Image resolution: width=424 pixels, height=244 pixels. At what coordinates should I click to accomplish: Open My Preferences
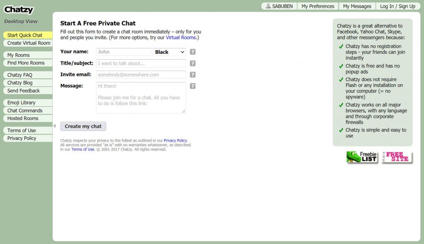318,6
